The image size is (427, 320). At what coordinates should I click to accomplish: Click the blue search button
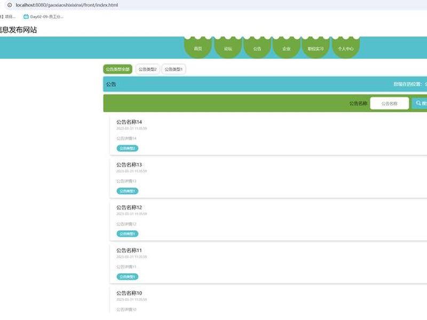(420, 103)
